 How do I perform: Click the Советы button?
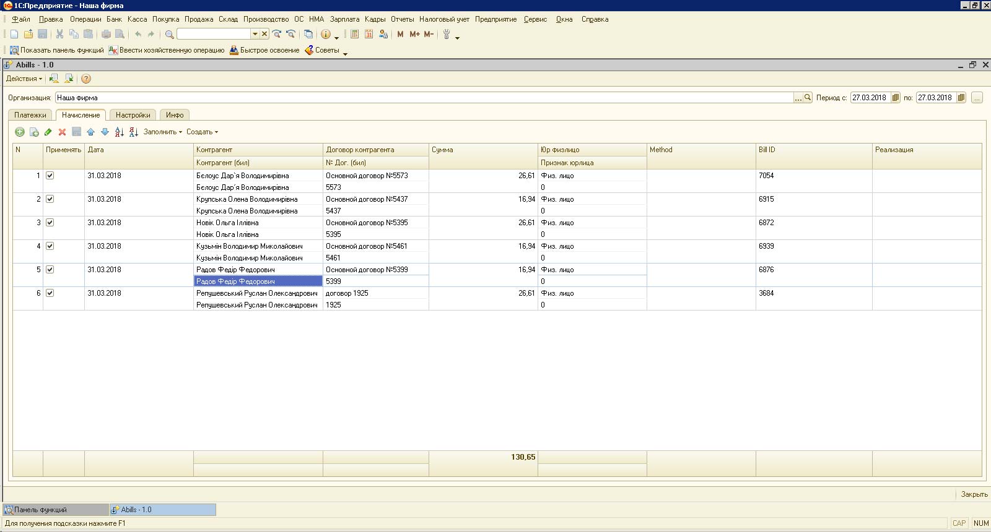click(x=322, y=50)
